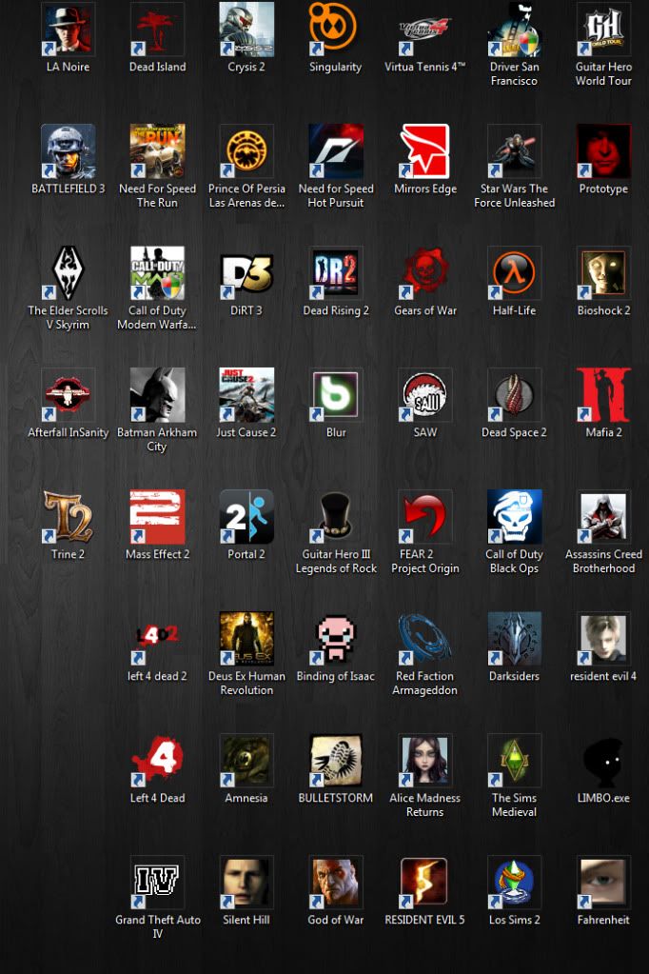Select the Dead Space 2 icon
This screenshot has height=974, width=649.
coord(514,394)
